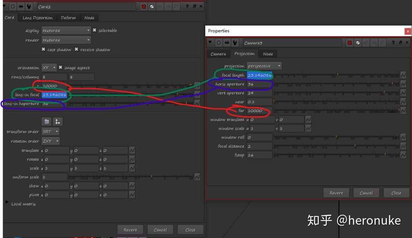Image resolution: width=412 pixels, height=238 pixels.
Task: Open animation menu for window scale
Action: point(308,129)
